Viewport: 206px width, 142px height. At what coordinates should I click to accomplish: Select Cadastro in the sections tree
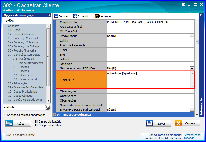tap(14, 26)
